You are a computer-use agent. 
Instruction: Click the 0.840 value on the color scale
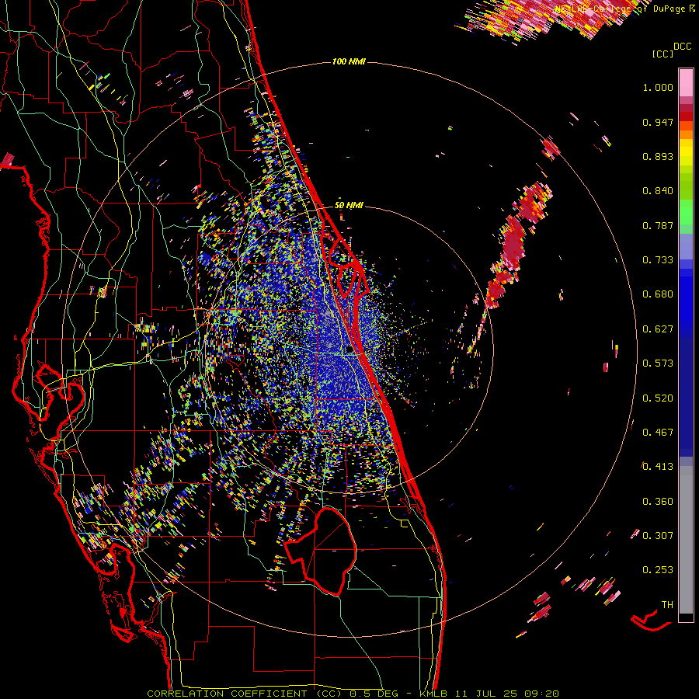click(x=658, y=191)
